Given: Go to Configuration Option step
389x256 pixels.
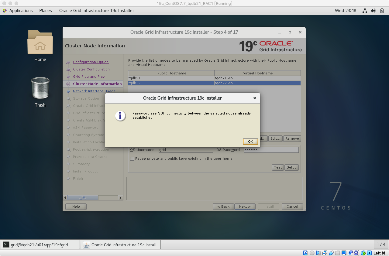Looking at the screenshot, I should click(x=91, y=62).
